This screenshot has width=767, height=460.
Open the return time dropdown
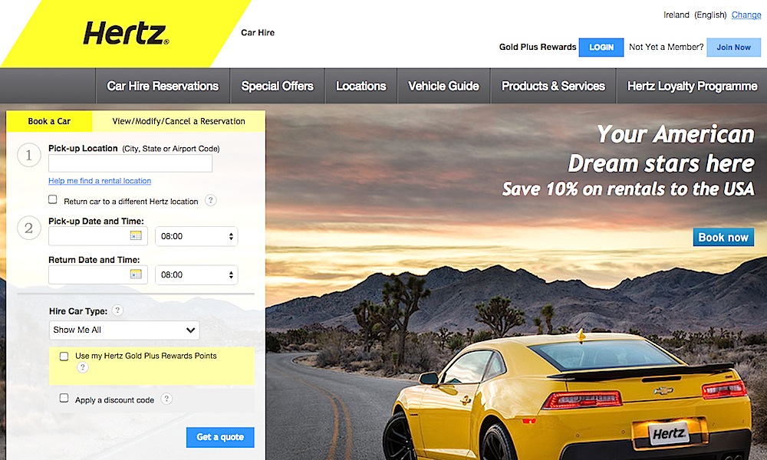point(196,274)
